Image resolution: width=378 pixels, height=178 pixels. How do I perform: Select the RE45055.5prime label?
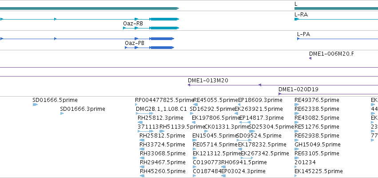216,100
